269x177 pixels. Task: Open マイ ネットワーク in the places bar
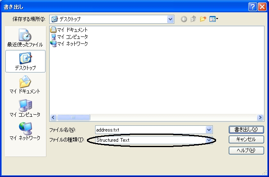tap(25, 132)
